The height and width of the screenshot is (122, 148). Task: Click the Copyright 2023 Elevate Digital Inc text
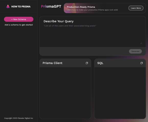coord(19,118)
